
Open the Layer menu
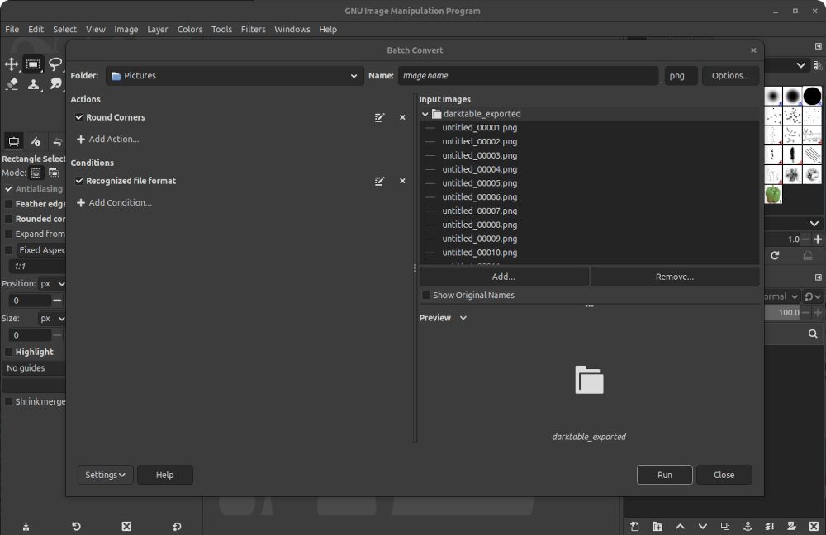tap(158, 30)
